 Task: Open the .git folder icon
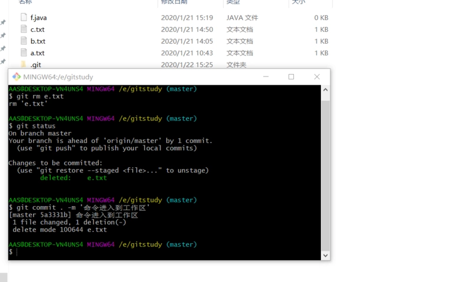[24, 64]
